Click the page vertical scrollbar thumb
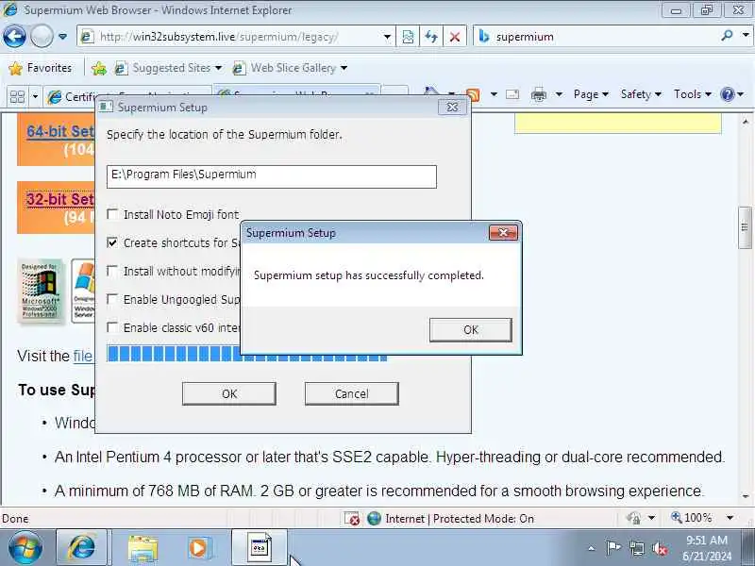755x566 pixels. coord(745,227)
